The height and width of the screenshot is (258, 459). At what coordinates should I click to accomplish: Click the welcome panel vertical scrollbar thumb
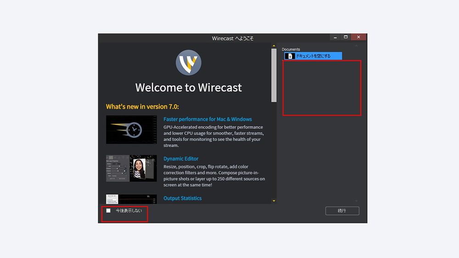274,76
